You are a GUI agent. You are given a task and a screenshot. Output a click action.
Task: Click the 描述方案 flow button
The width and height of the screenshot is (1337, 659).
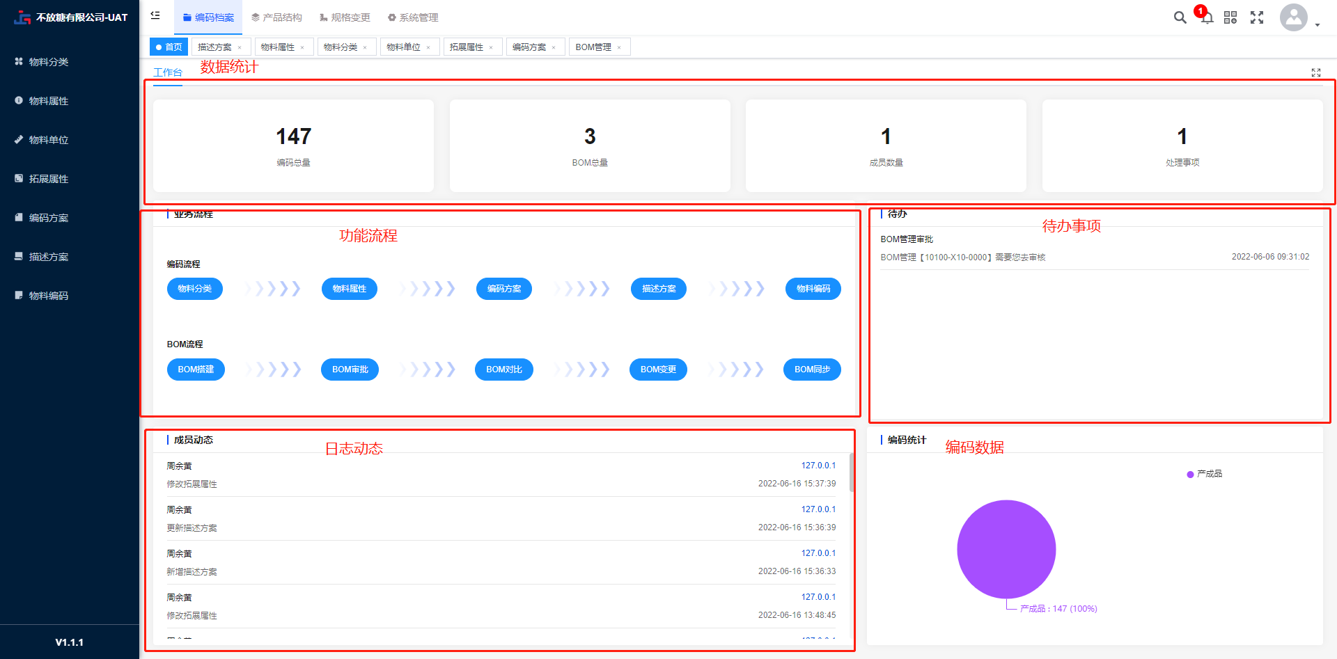point(659,289)
